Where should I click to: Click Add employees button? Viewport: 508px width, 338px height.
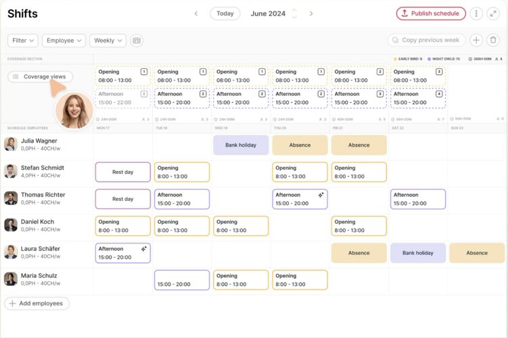[37, 304]
